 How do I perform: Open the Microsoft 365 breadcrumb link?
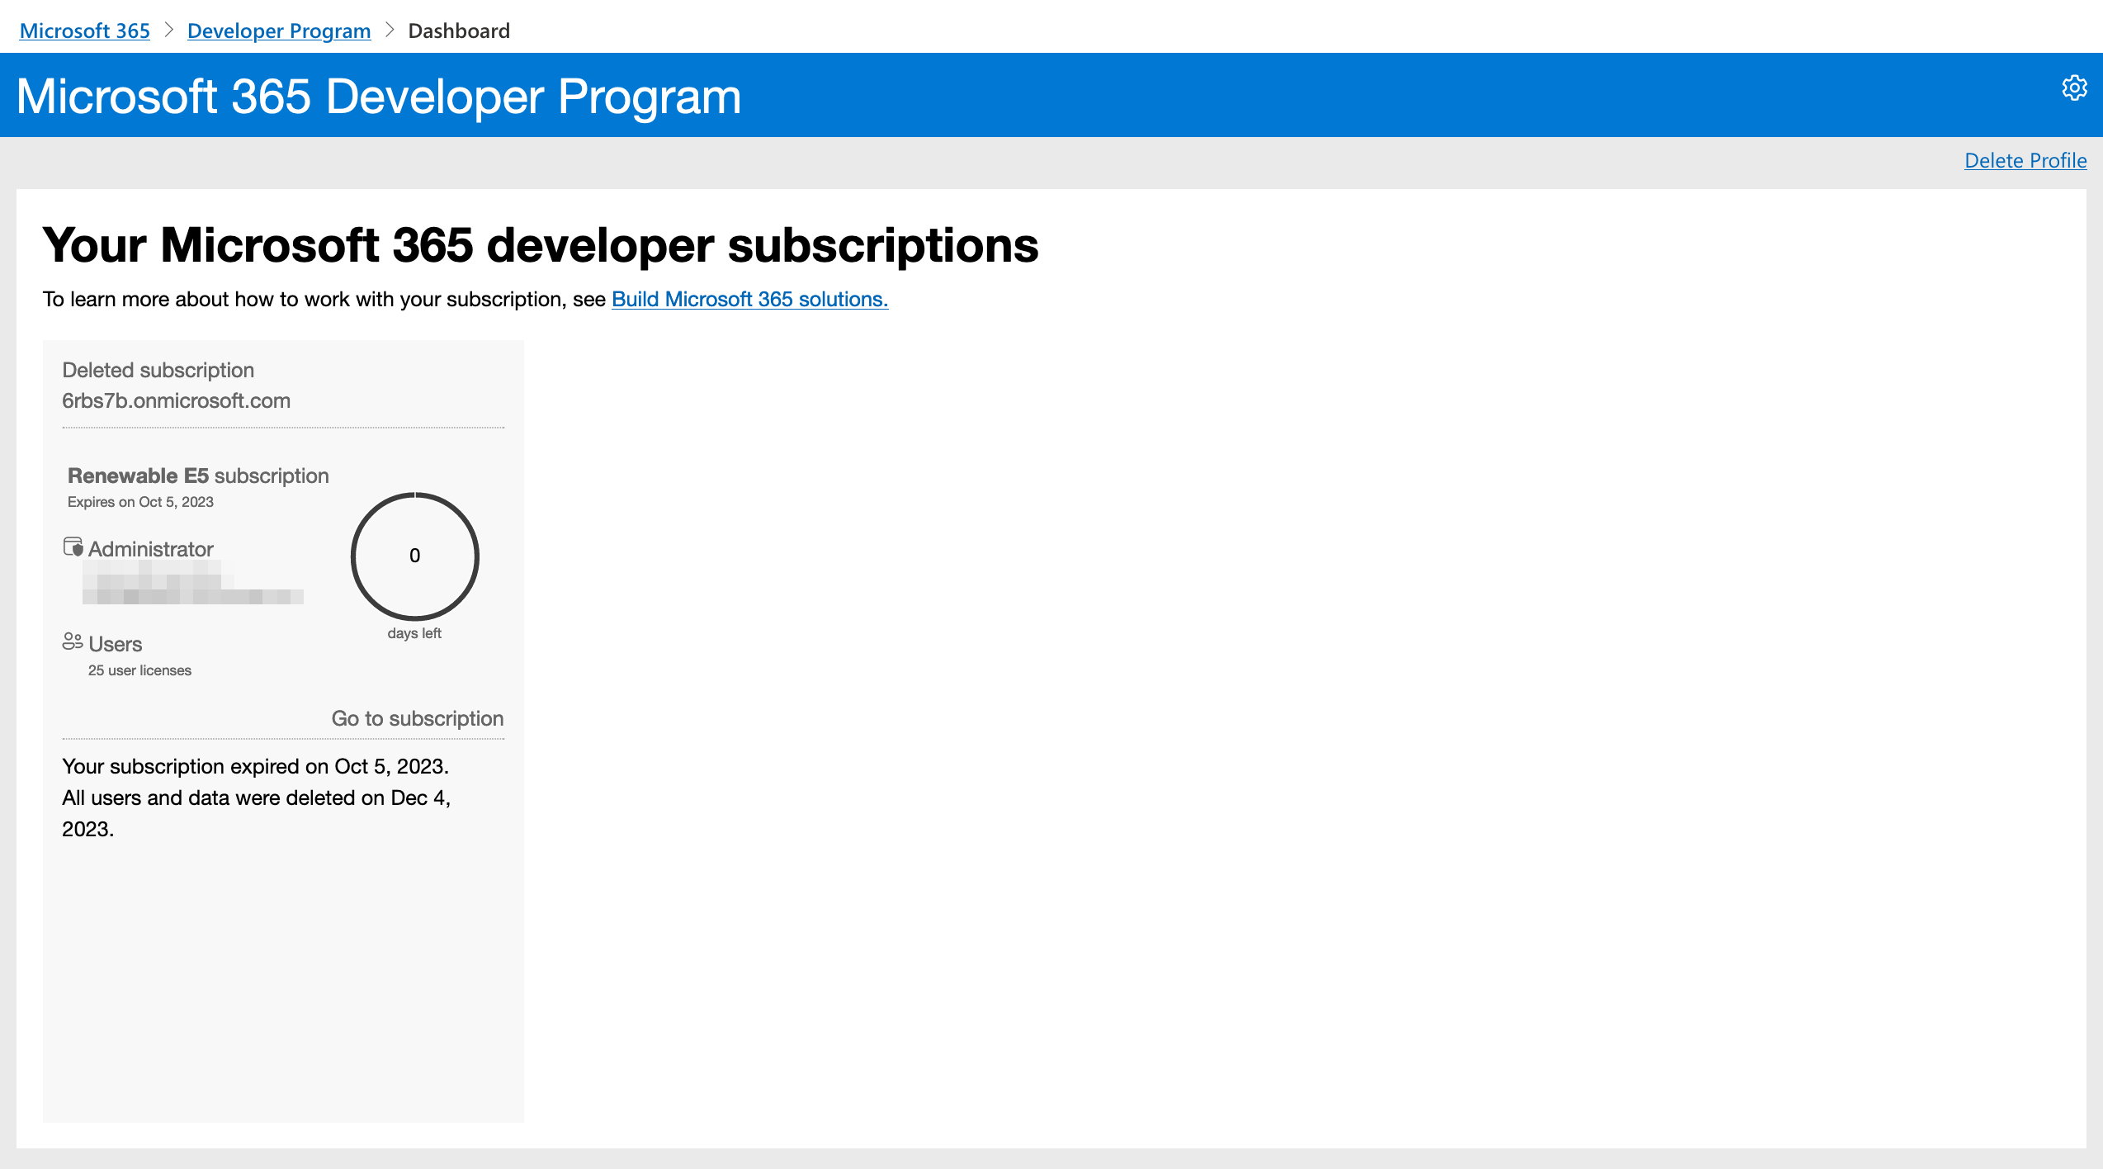pyautogui.click(x=85, y=31)
